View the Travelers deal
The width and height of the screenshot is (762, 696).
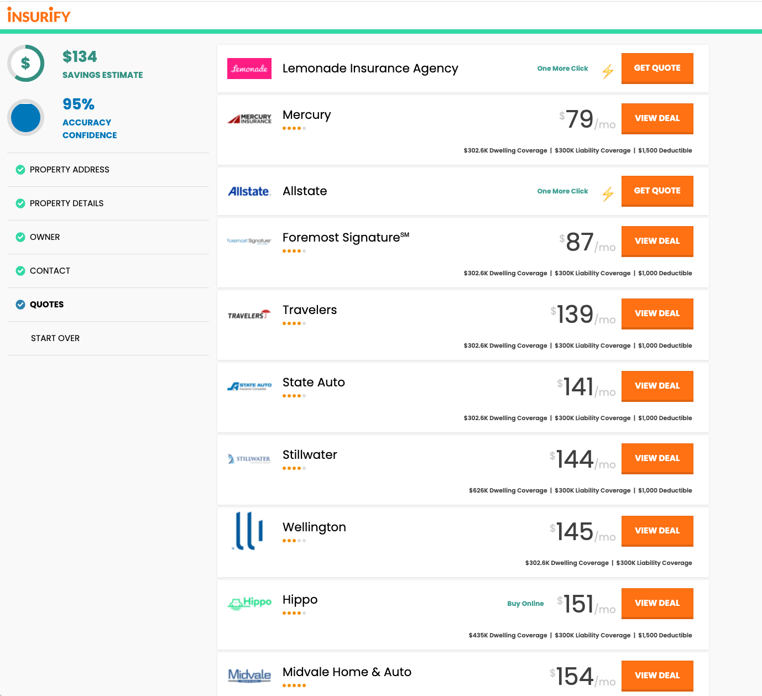[x=657, y=313]
